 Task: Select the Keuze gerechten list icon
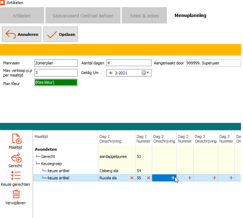click(16, 175)
